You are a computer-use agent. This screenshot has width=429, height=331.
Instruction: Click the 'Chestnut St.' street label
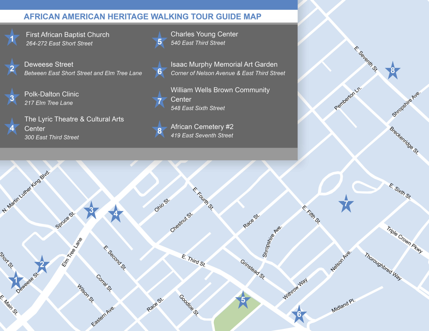(182, 223)
